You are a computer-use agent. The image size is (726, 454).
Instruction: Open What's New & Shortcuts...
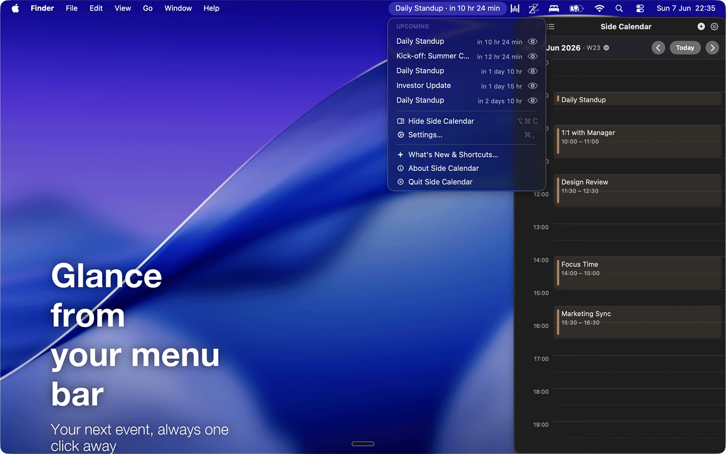point(467,155)
